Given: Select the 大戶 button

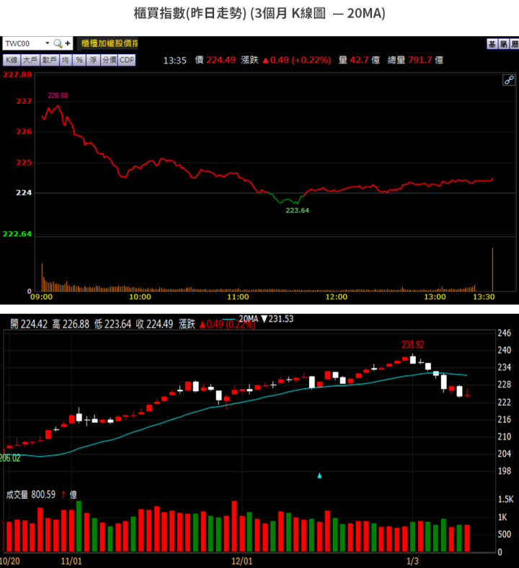Looking at the screenshot, I should [x=30, y=60].
